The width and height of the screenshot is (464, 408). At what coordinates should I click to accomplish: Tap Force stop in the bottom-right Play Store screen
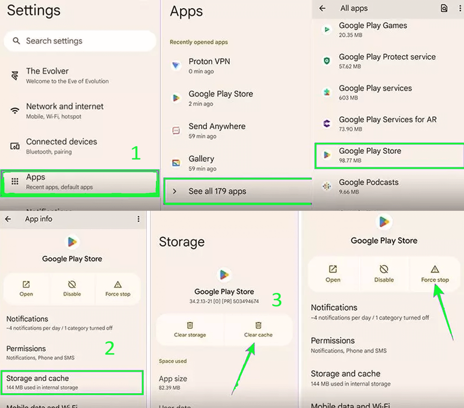click(435, 274)
